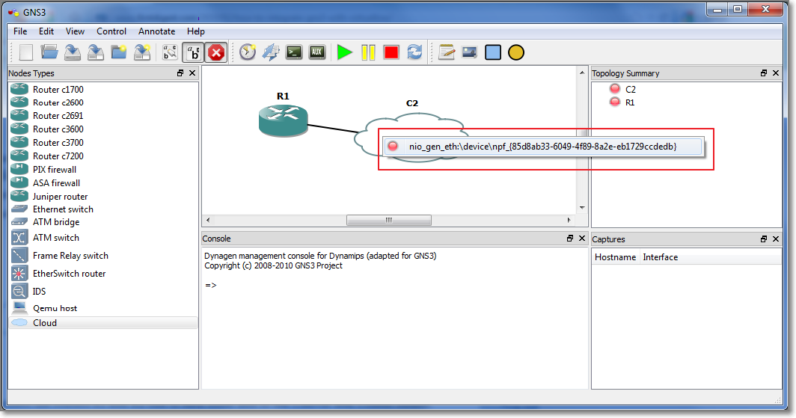
Task: Select Router c7200 node type
Action: point(103,156)
